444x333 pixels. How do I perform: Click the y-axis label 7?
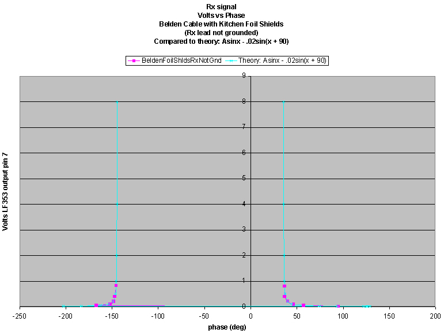[x=244, y=127]
